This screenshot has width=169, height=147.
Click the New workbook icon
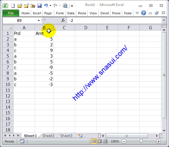pyautogui.click(x=13, y=6)
